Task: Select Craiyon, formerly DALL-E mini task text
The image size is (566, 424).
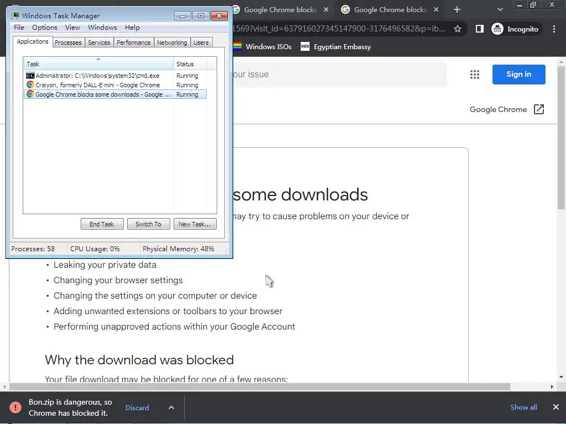Action: click(97, 85)
